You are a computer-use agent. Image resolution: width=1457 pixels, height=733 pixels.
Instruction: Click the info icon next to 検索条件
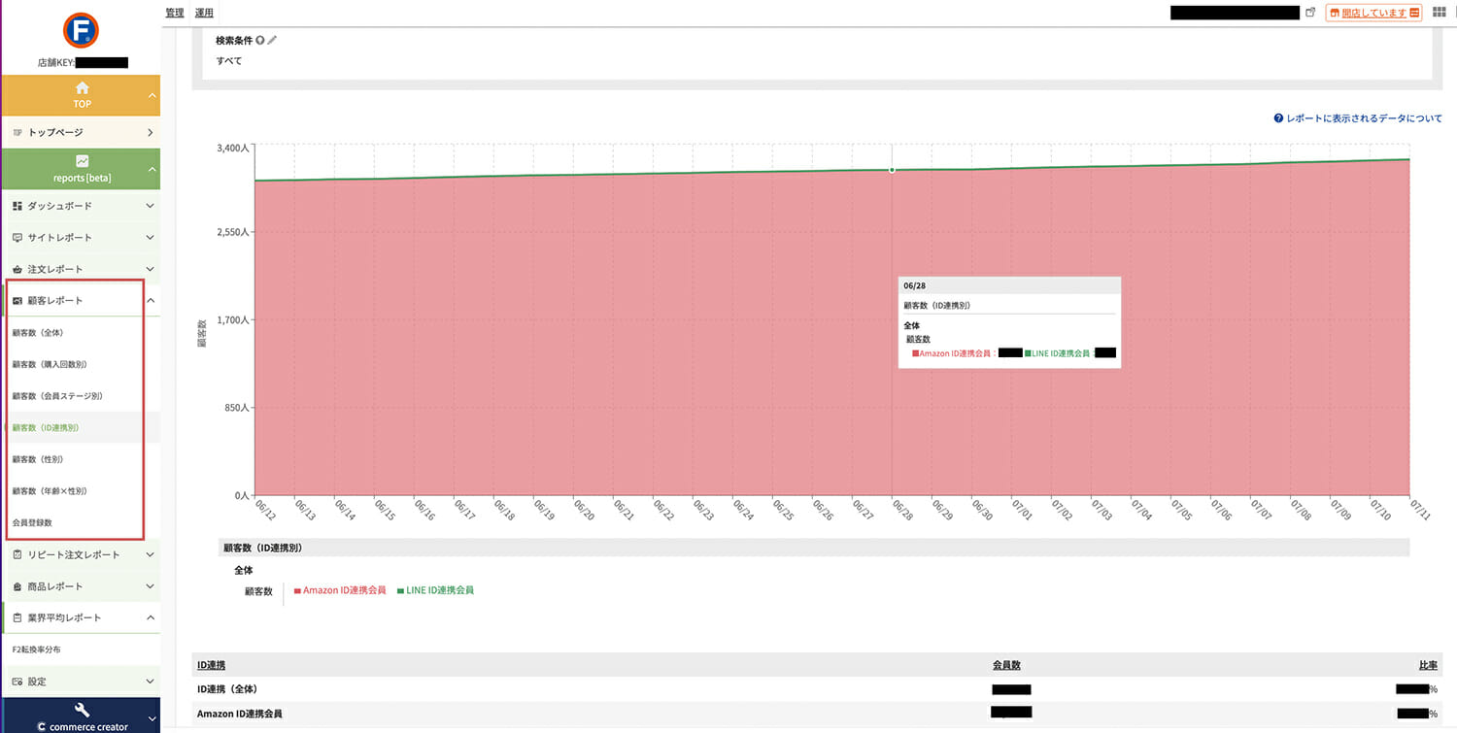[x=260, y=40]
